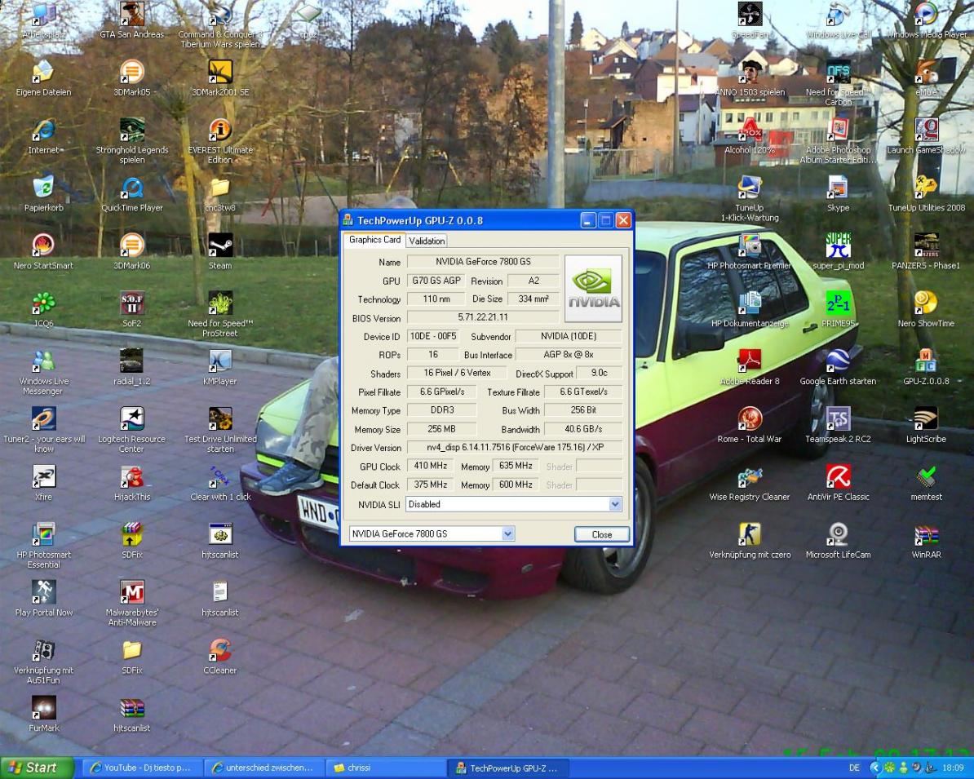Screen dimensions: 974x779
Task: Click the QuickTime Player desktop icon
Action: 131,188
